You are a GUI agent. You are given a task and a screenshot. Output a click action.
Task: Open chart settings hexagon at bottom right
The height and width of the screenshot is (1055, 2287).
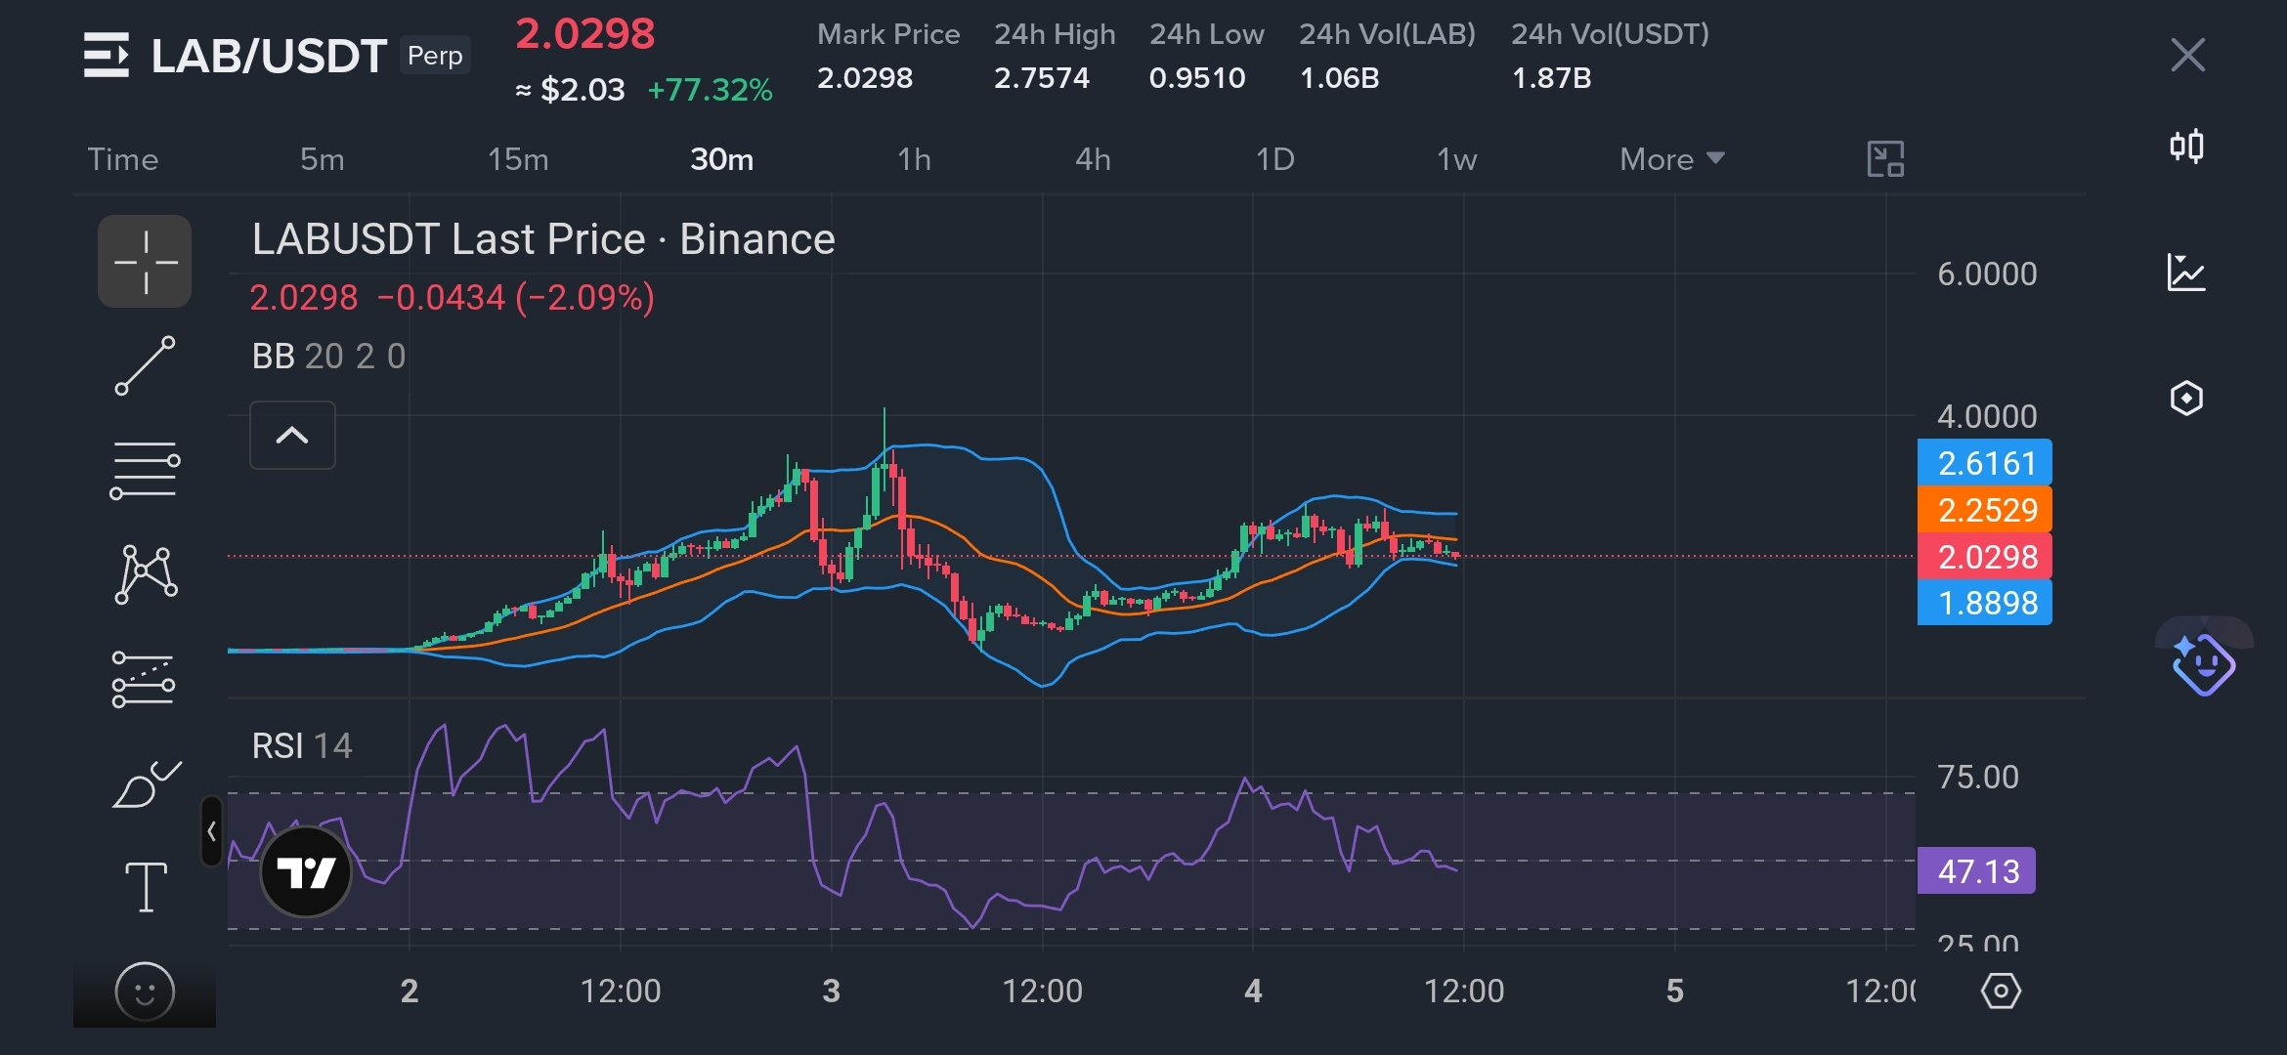pyautogui.click(x=2000, y=991)
